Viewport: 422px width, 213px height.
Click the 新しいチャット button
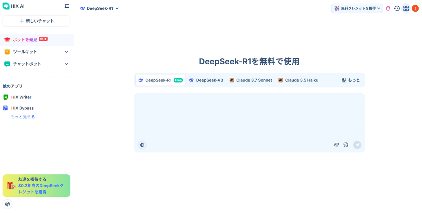pyautogui.click(x=36, y=21)
